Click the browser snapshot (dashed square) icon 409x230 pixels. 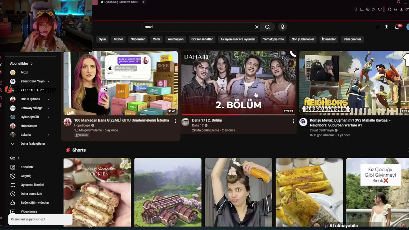click(x=362, y=9)
